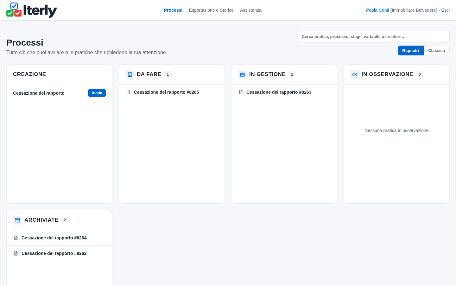This screenshot has width=456, height=285.
Task: Click the In Gestione count badge
Action: [x=292, y=74]
